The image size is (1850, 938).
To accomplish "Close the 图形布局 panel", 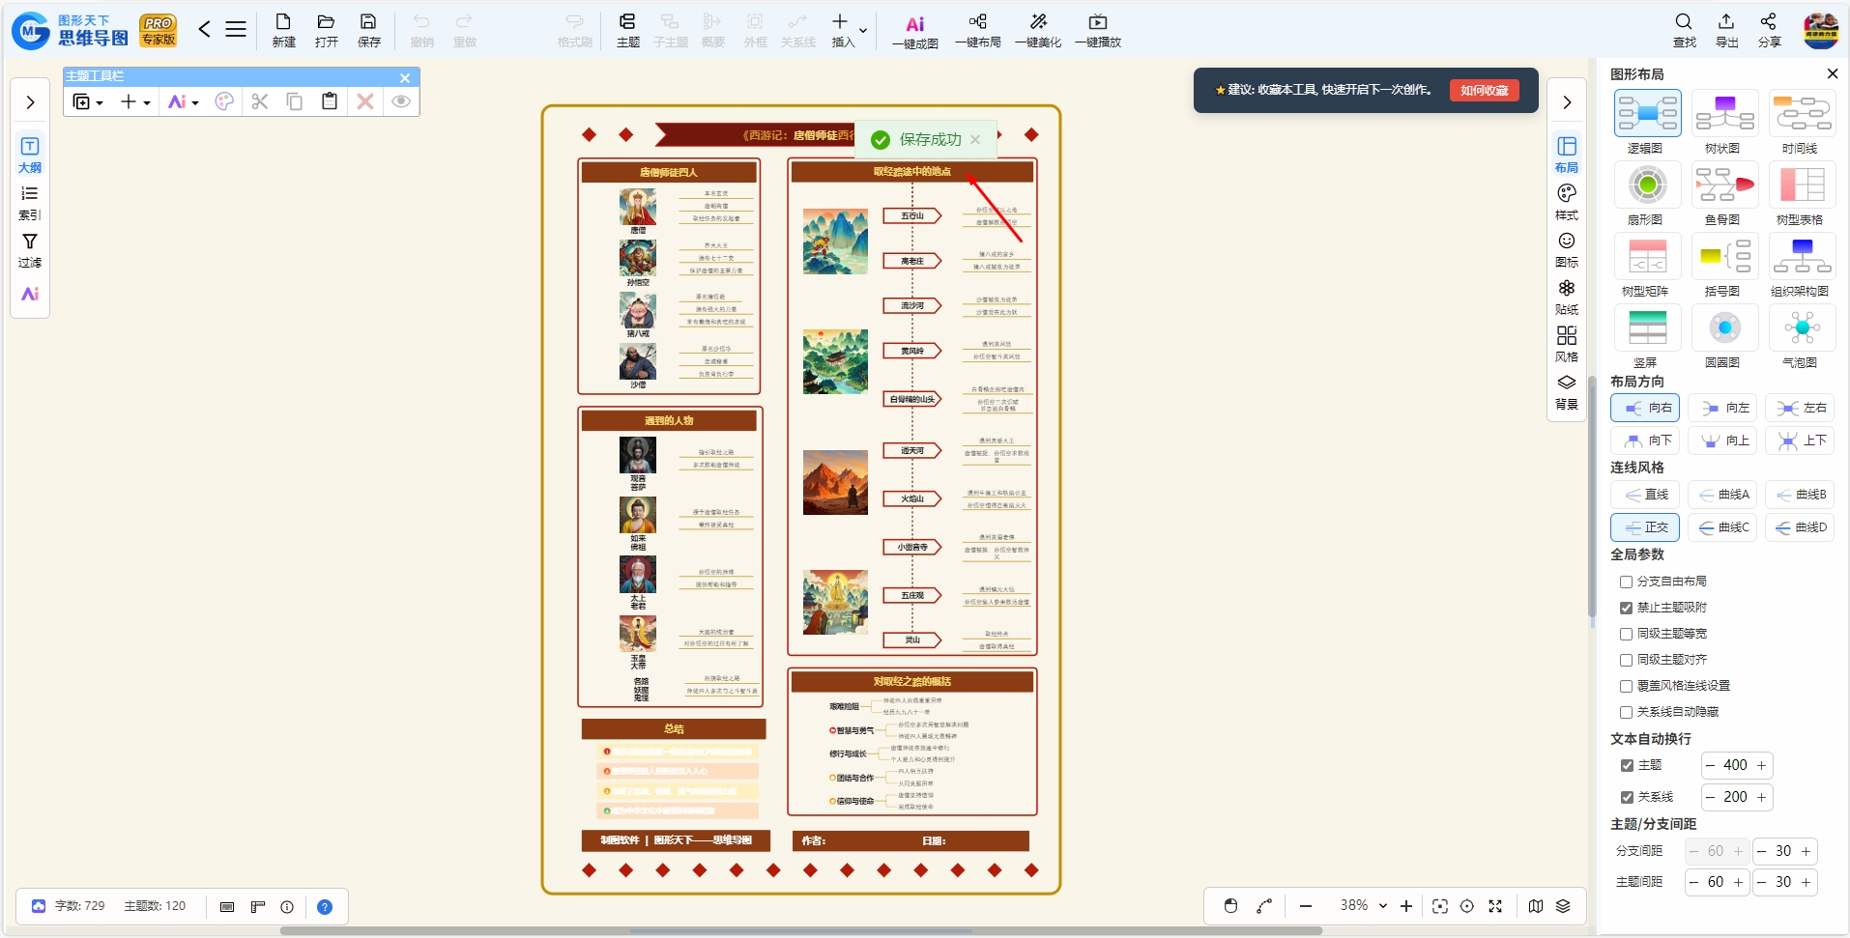I will click(1832, 73).
